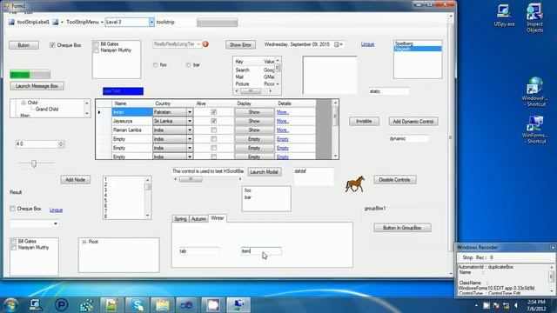This screenshot has height=313, width=557.
Task: Select the WinForms... Shortcut desktop icon
Action: [534, 130]
